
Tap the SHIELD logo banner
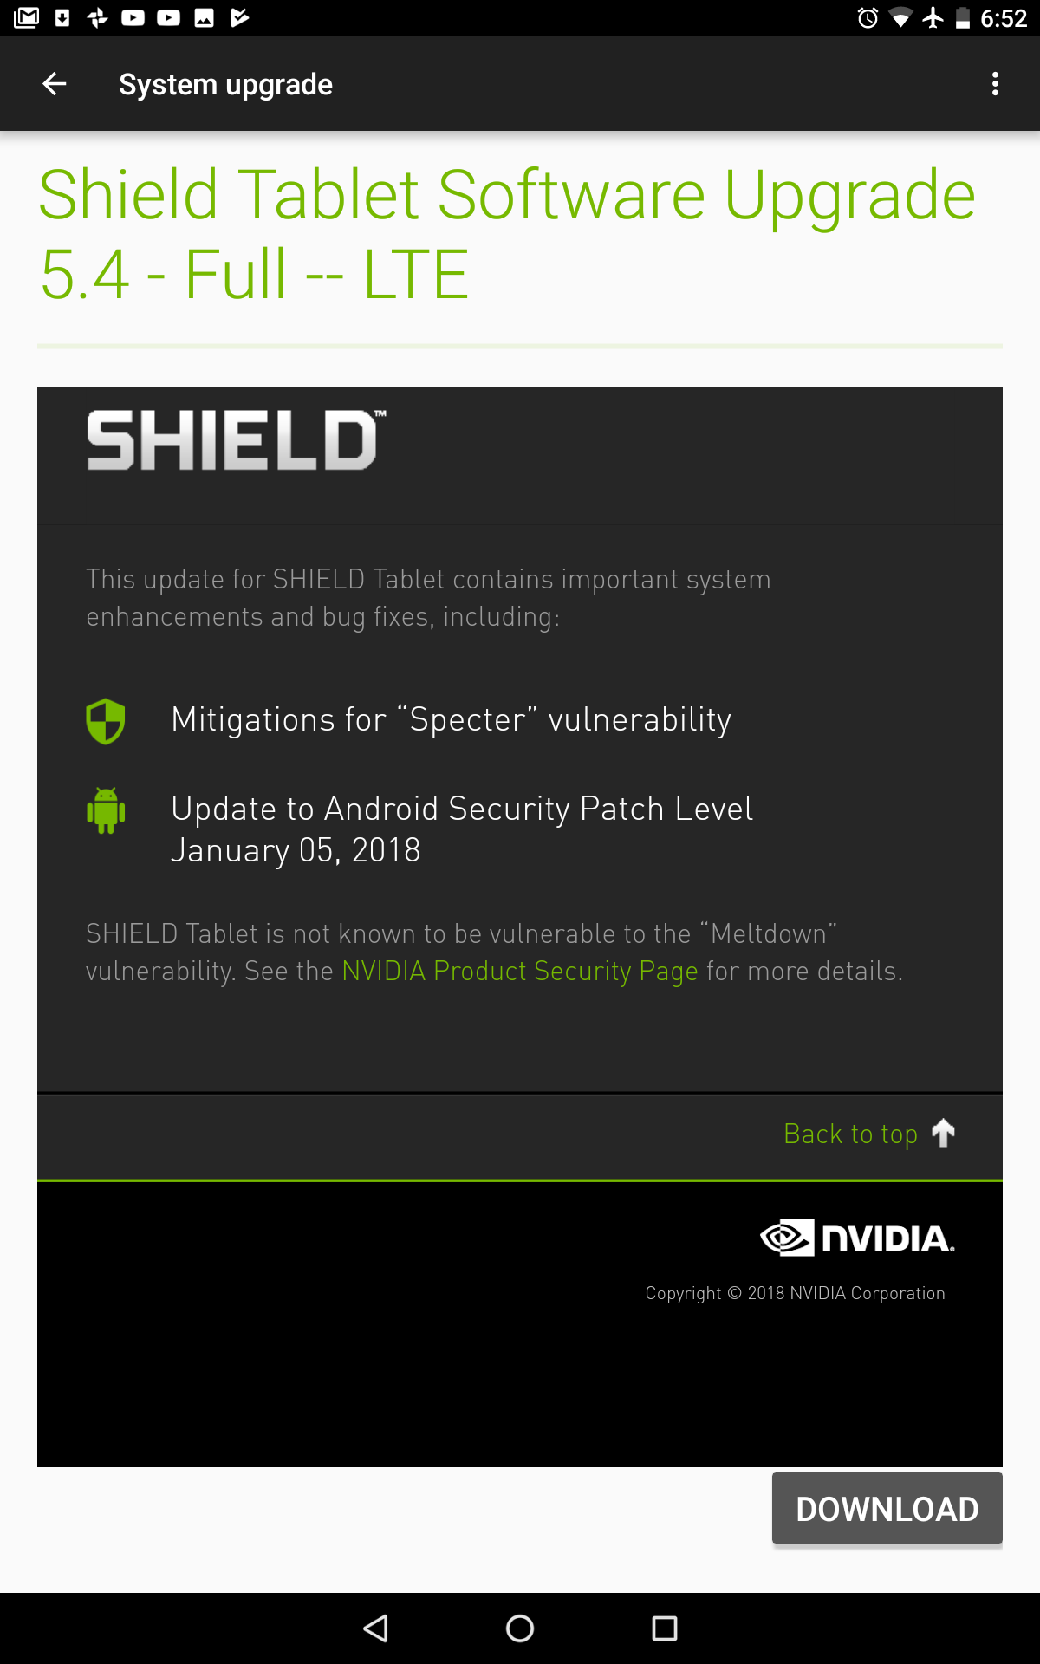[x=236, y=440]
